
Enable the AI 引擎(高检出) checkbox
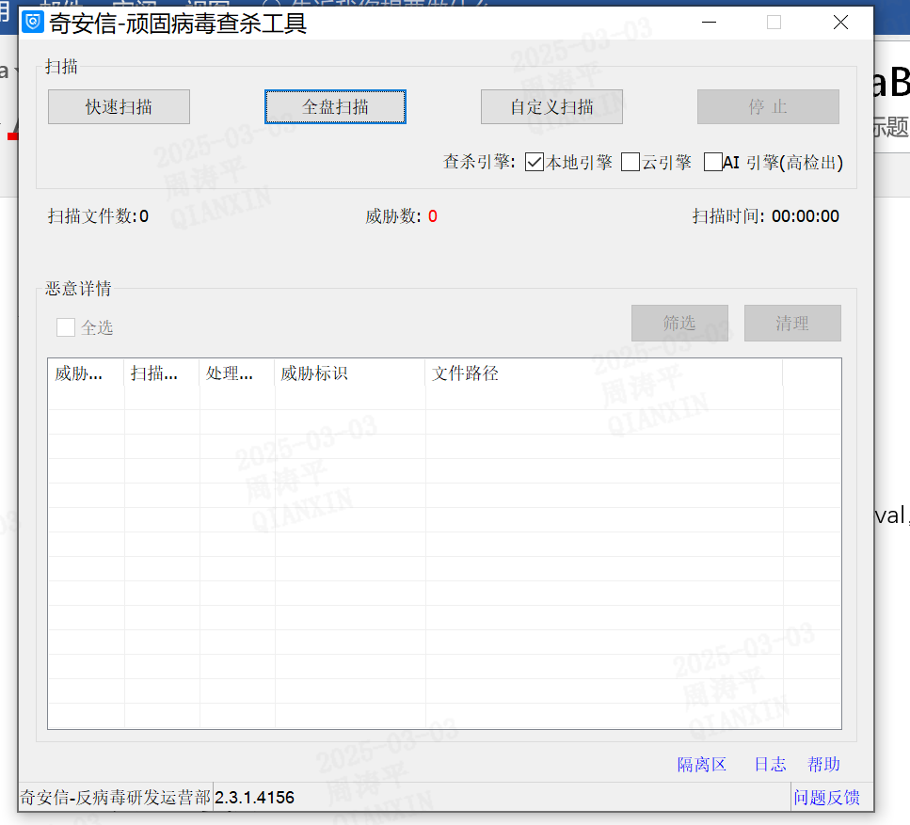(x=713, y=163)
